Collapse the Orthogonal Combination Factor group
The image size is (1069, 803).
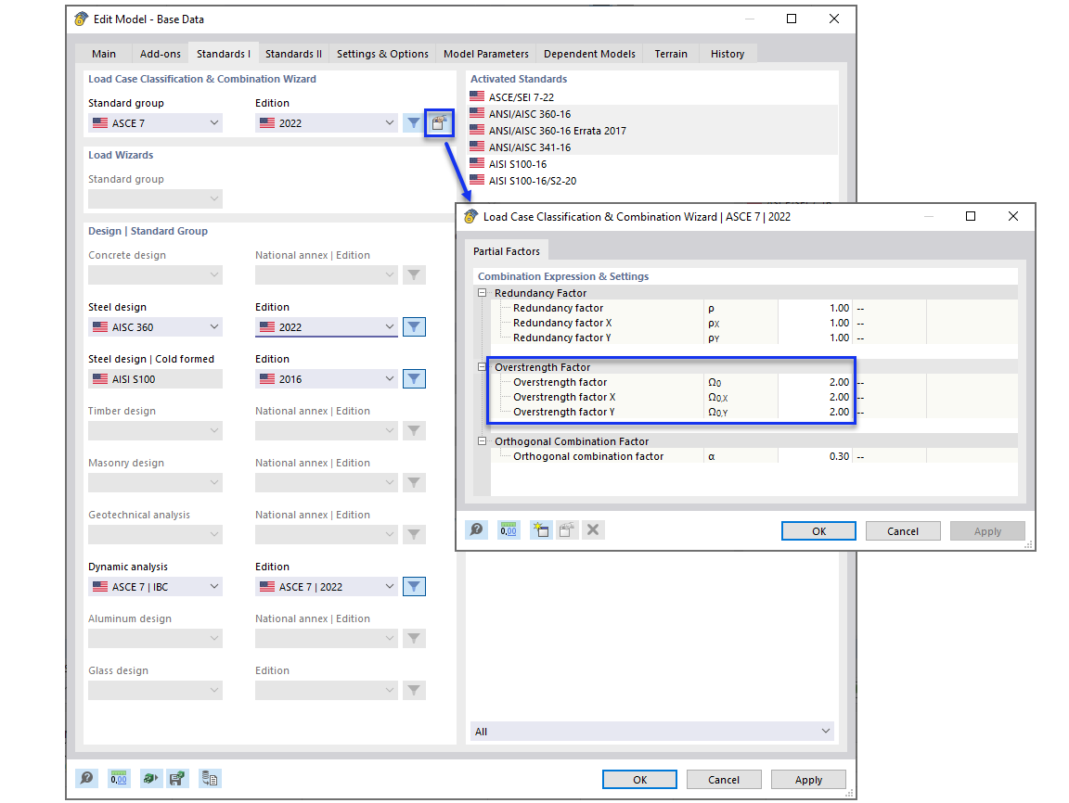point(483,441)
